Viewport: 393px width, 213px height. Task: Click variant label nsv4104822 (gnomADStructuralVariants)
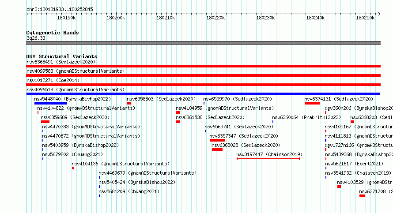point(86,108)
